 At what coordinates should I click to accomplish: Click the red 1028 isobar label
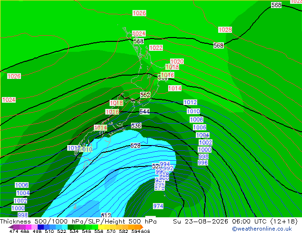click(x=225, y=30)
